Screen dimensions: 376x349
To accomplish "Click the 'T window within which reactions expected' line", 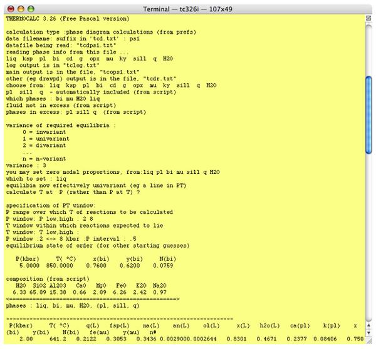I will 85,226.
